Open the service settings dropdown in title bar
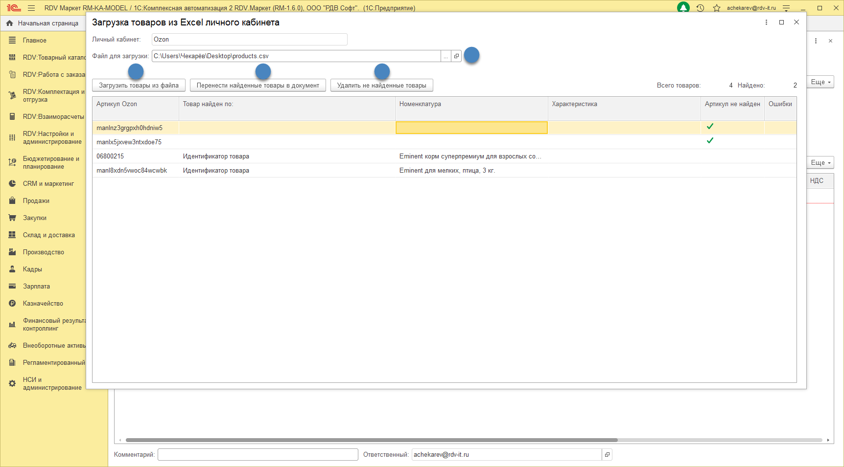 click(786, 8)
